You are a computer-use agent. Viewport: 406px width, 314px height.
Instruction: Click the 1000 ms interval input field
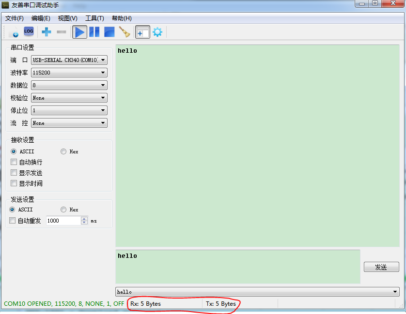[63, 221]
